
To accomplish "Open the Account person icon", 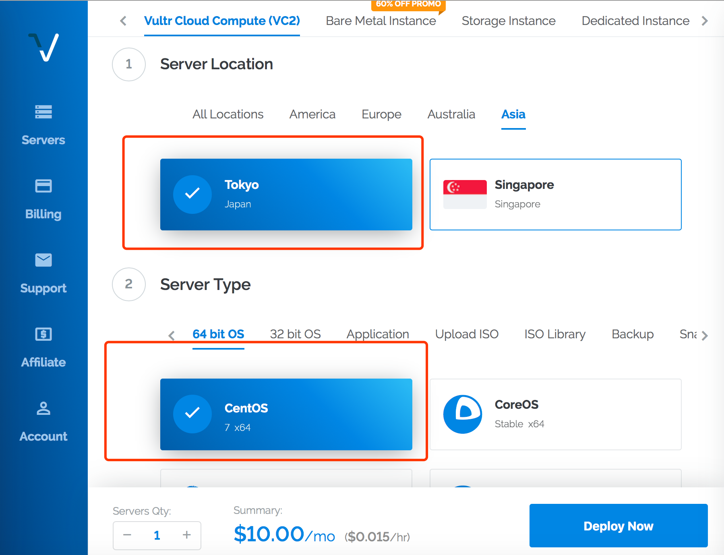I will (43, 408).
